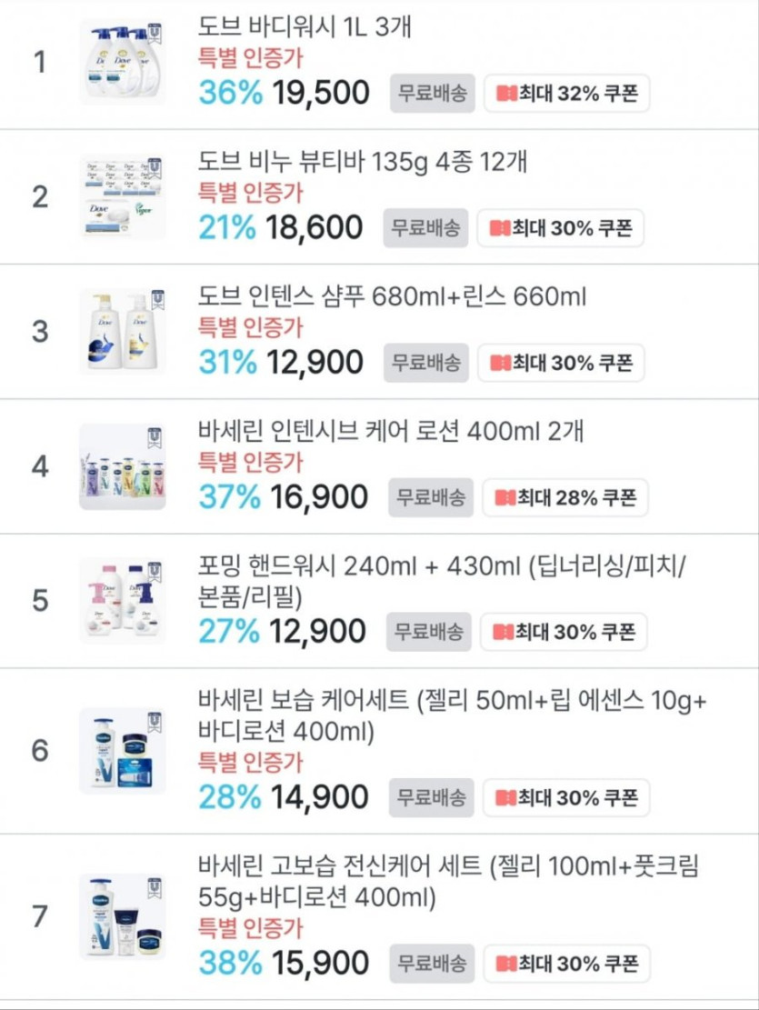Open the Vaseline moisture care set thumbnail

(x=122, y=751)
